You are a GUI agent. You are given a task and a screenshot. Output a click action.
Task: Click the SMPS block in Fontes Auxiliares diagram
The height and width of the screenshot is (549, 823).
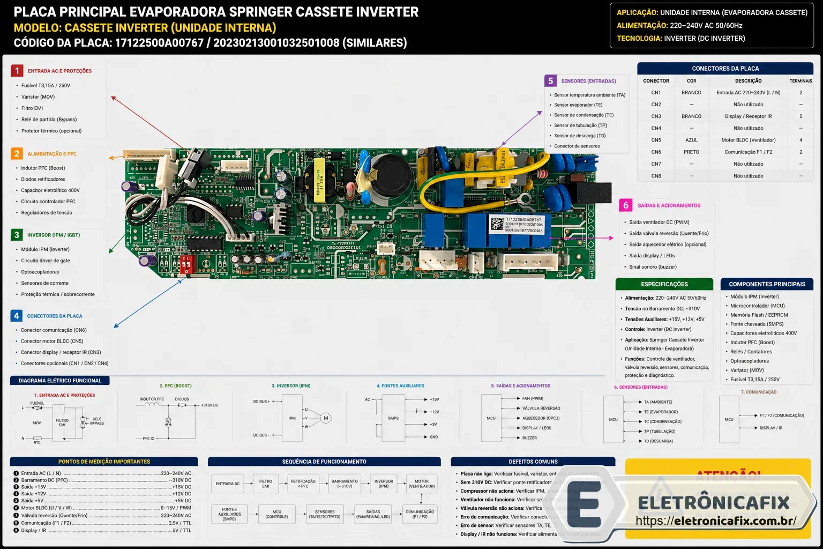pos(393,418)
